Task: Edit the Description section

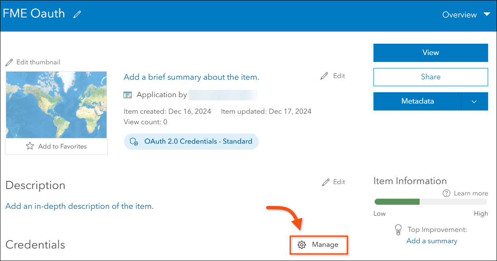Action: (333, 182)
